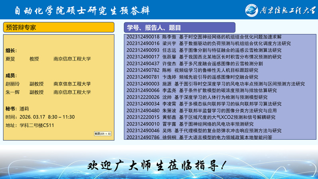The width and height of the screenshot is (318, 179).
Task: Select the 陈彬 video-level learning entry
Action: (x=192, y=70)
